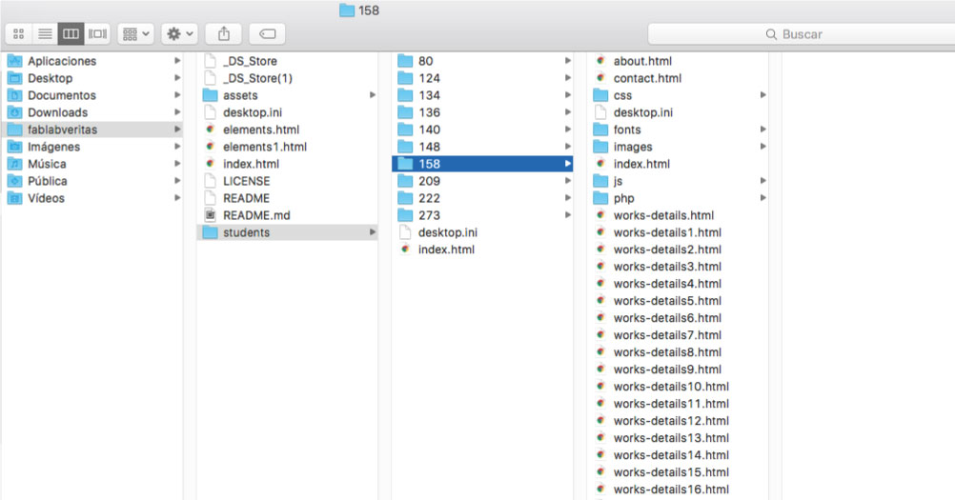Expand the Aplicaciones folder arrow
The height and width of the screenshot is (500, 955).
click(177, 61)
